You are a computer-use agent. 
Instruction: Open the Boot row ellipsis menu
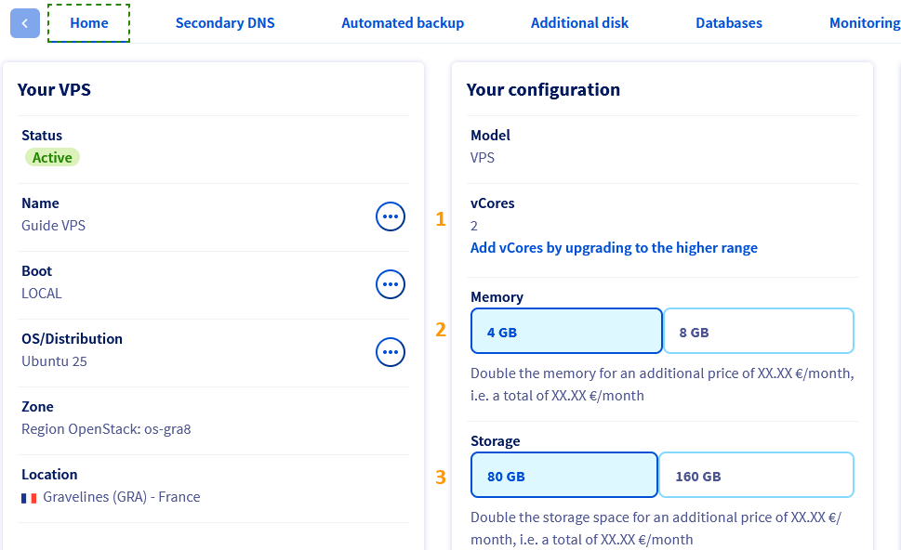[x=391, y=284]
